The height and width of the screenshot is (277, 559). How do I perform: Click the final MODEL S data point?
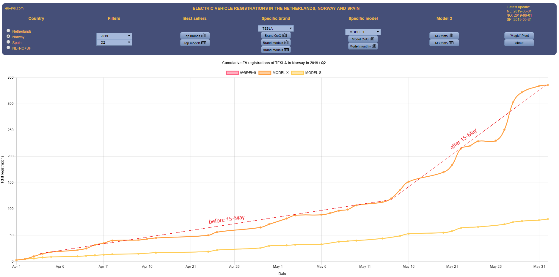548,219
